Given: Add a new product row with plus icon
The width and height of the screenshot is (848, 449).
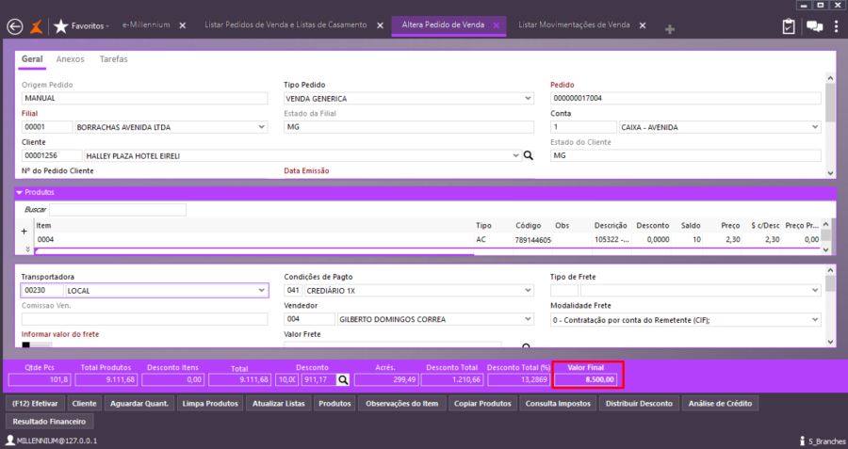Looking at the screenshot, I should click(x=24, y=231).
